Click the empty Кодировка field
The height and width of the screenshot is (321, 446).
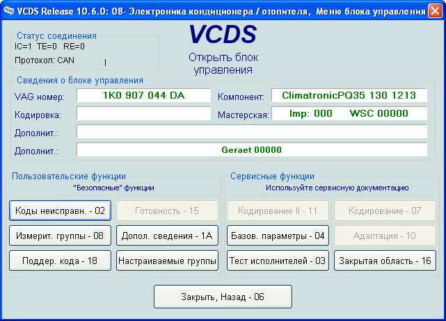click(x=143, y=113)
